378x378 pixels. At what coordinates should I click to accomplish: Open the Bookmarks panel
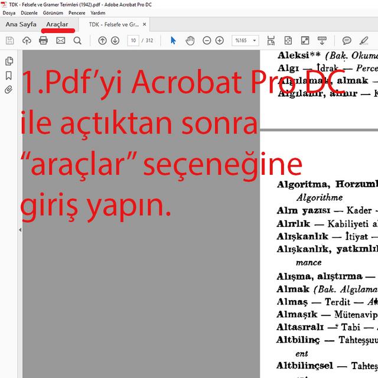9,76
